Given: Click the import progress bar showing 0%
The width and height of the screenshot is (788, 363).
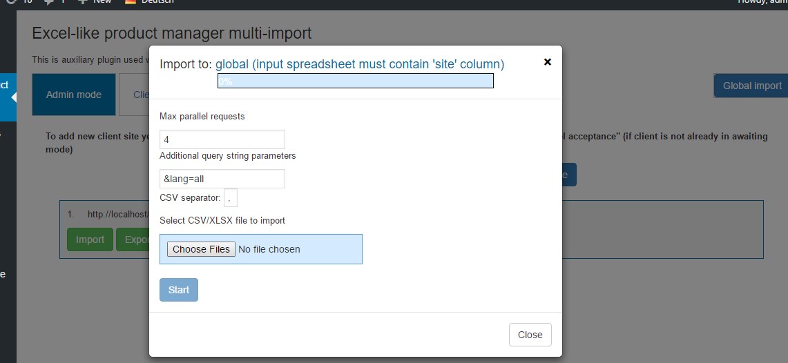Looking at the screenshot, I should 355,81.
